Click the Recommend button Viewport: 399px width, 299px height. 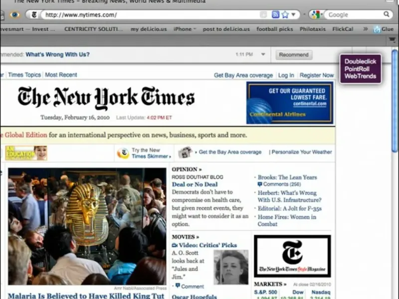click(x=294, y=55)
